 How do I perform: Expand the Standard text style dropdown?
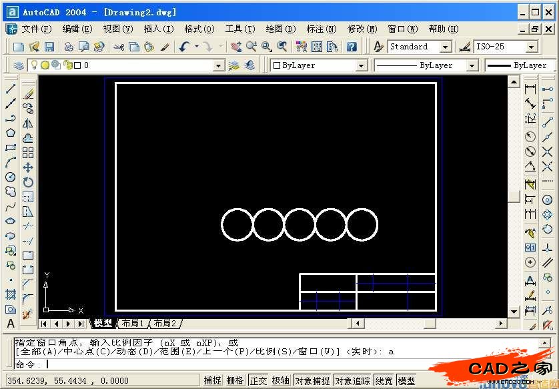(445, 47)
